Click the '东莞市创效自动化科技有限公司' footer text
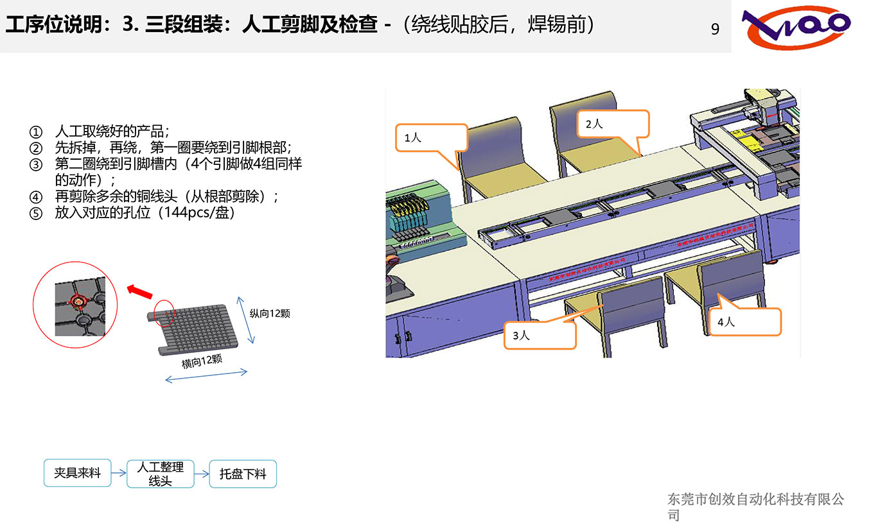880x523 pixels. tap(755, 506)
